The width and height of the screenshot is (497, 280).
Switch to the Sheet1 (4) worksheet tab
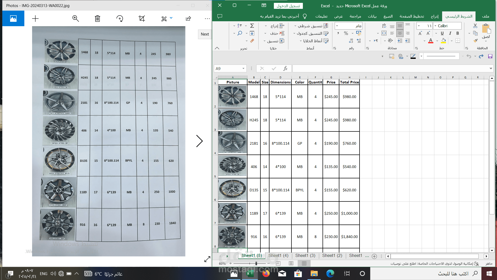pyautogui.click(x=278, y=256)
